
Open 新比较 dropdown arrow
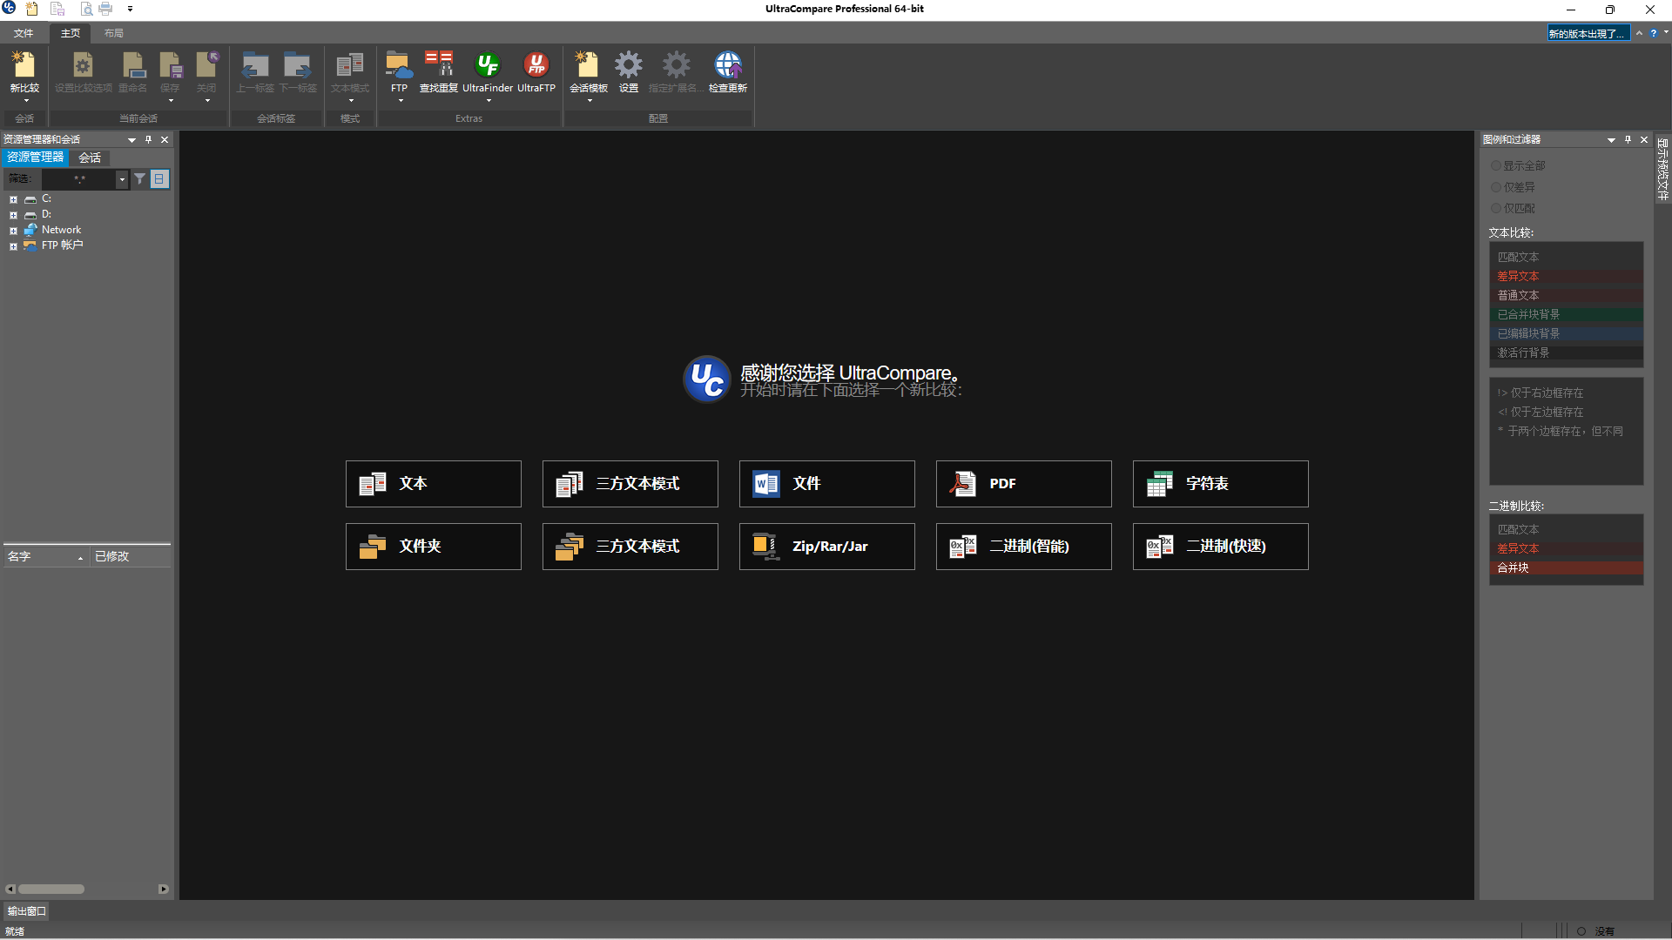tap(26, 101)
